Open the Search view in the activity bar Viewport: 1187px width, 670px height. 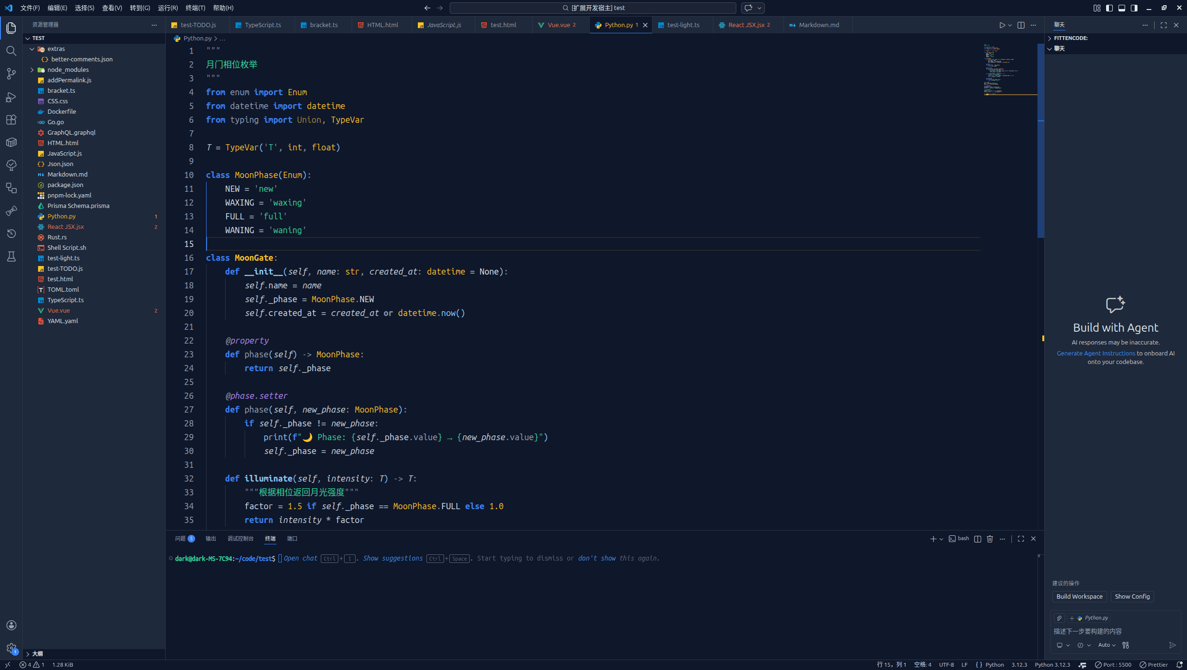pyautogui.click(x=11, y=51)
